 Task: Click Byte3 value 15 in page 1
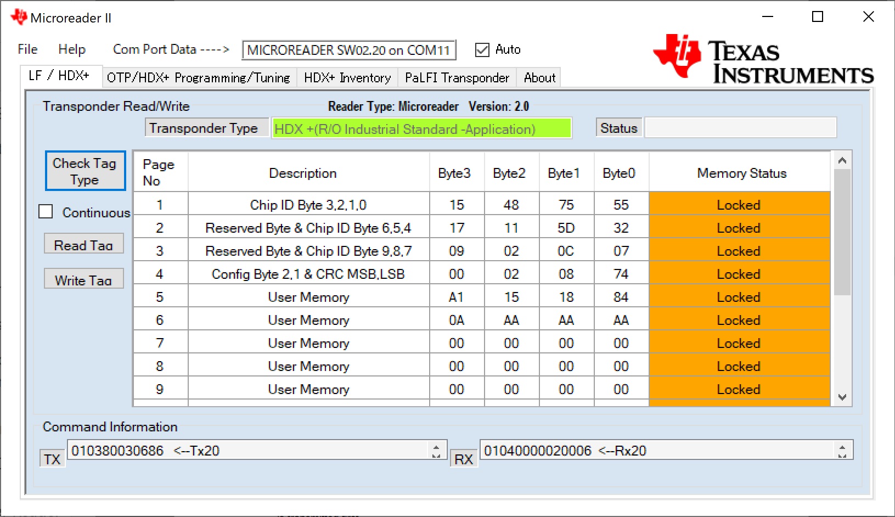pyautogui.click(x=457, y=205)
